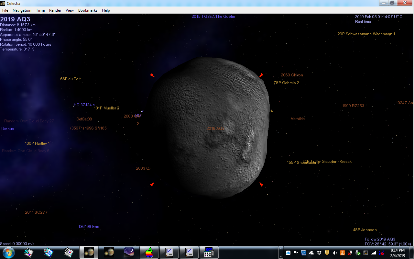
Task: Click the orange Java update tray icon
Action: coord(343,253)
